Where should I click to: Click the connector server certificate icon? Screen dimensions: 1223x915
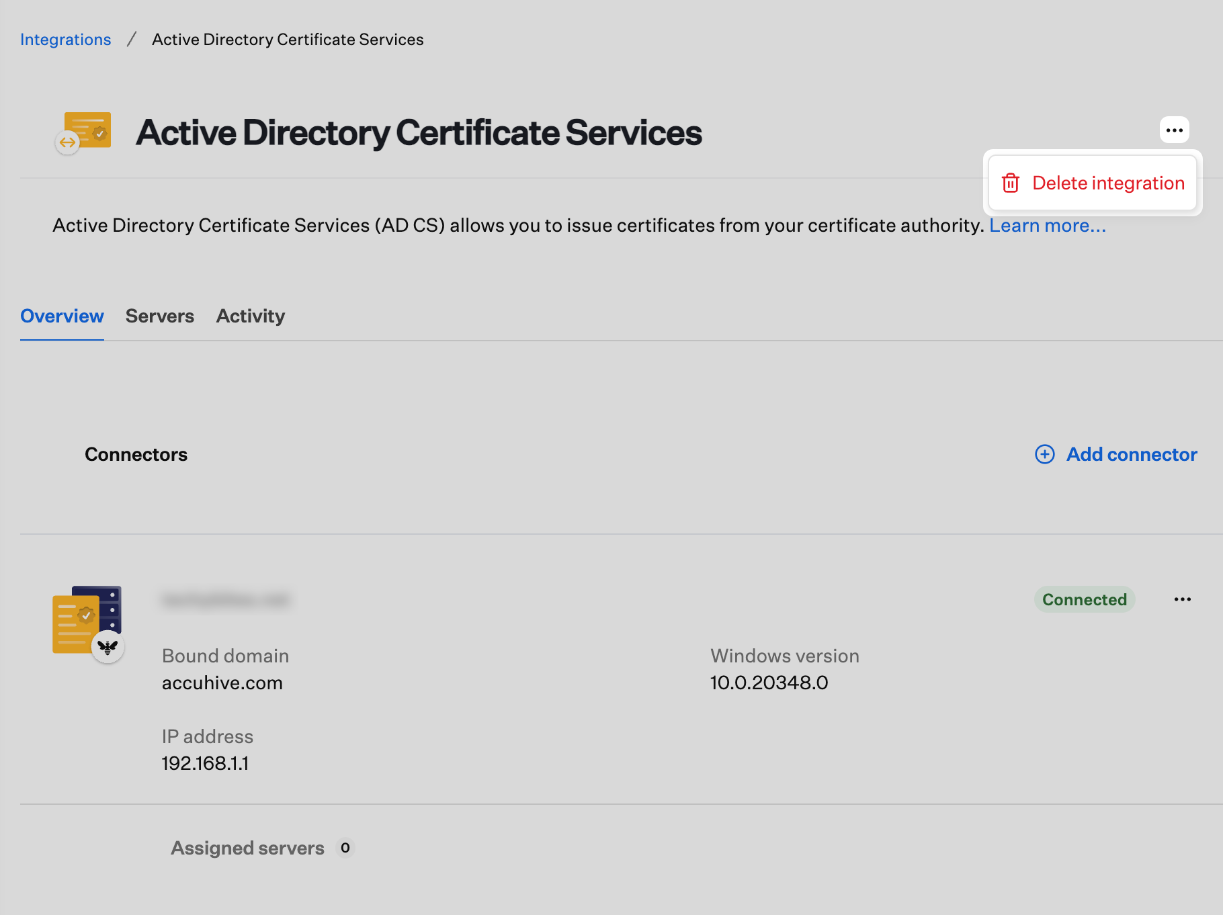[88, 623]
